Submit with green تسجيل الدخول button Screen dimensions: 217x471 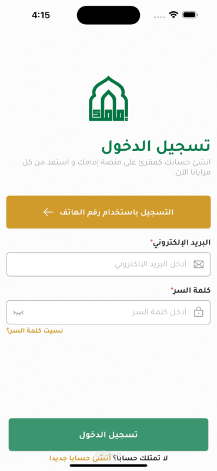pyautogui.click(x=108, y=434)
